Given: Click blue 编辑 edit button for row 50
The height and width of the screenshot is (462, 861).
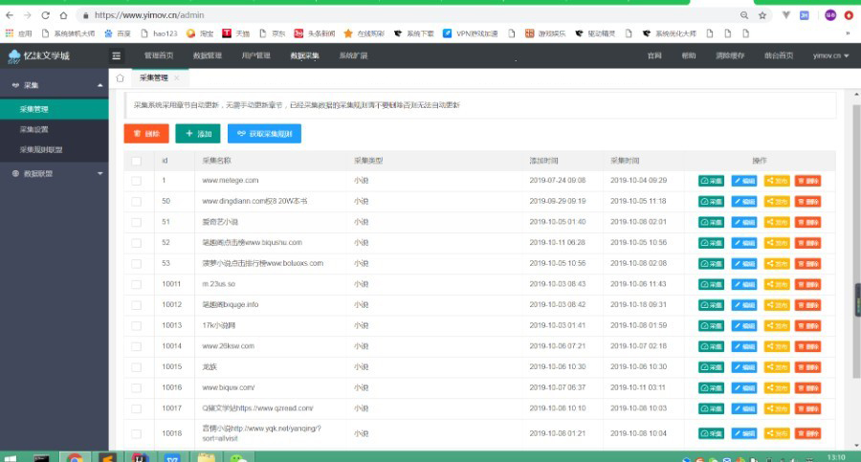Looking at the screenshot, I should [x=743, y=201].
